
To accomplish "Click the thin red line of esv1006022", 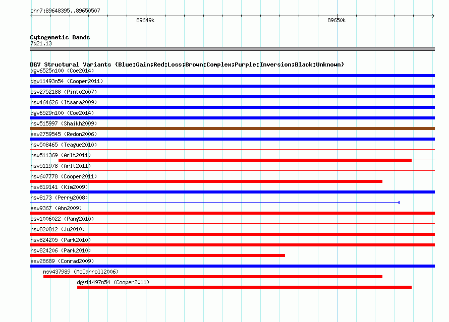I will pos(232,224).
